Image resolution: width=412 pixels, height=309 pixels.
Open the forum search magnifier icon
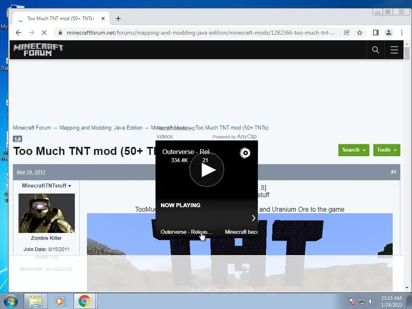click(x=375, y=49)
